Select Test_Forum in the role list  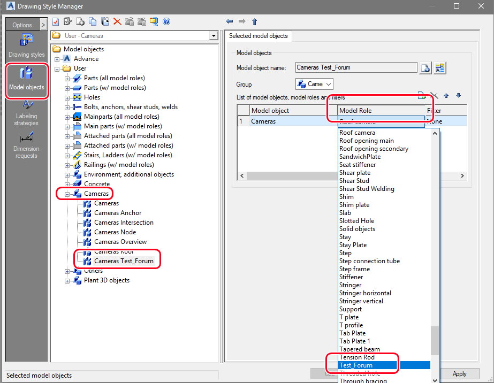384,365
